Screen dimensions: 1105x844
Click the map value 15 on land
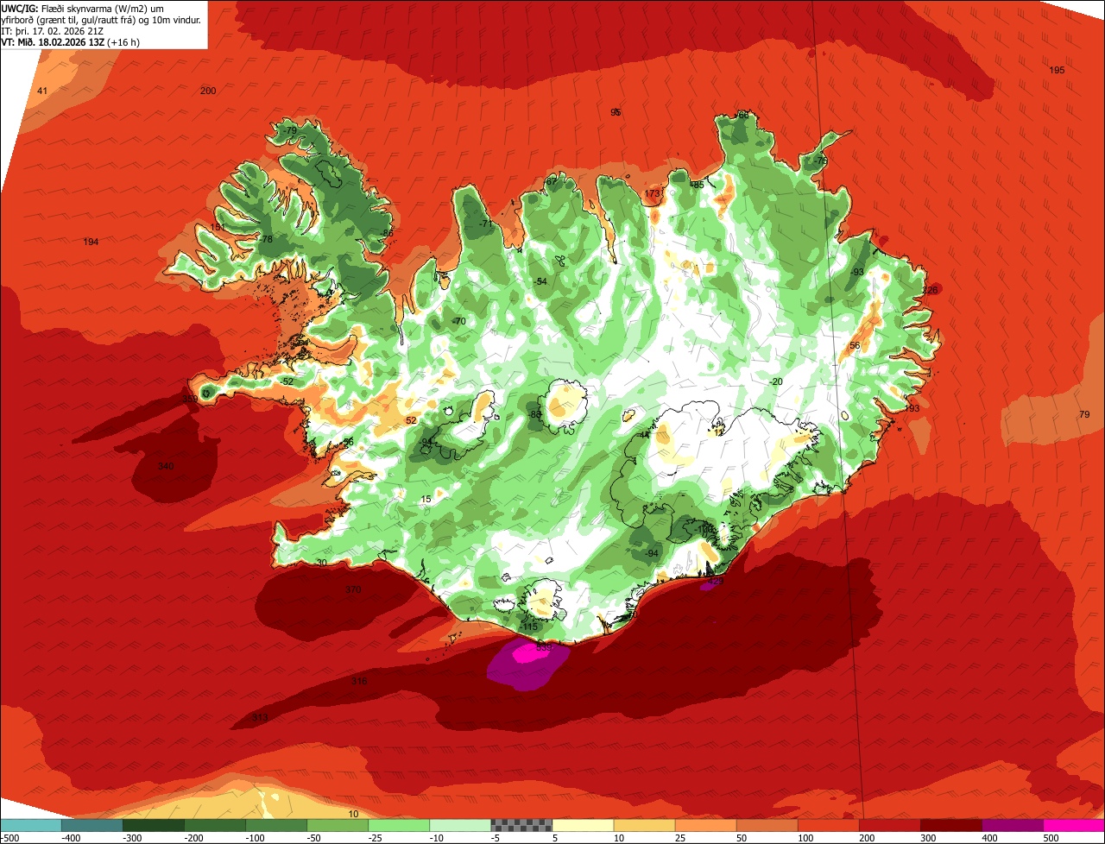coord(426,500)
